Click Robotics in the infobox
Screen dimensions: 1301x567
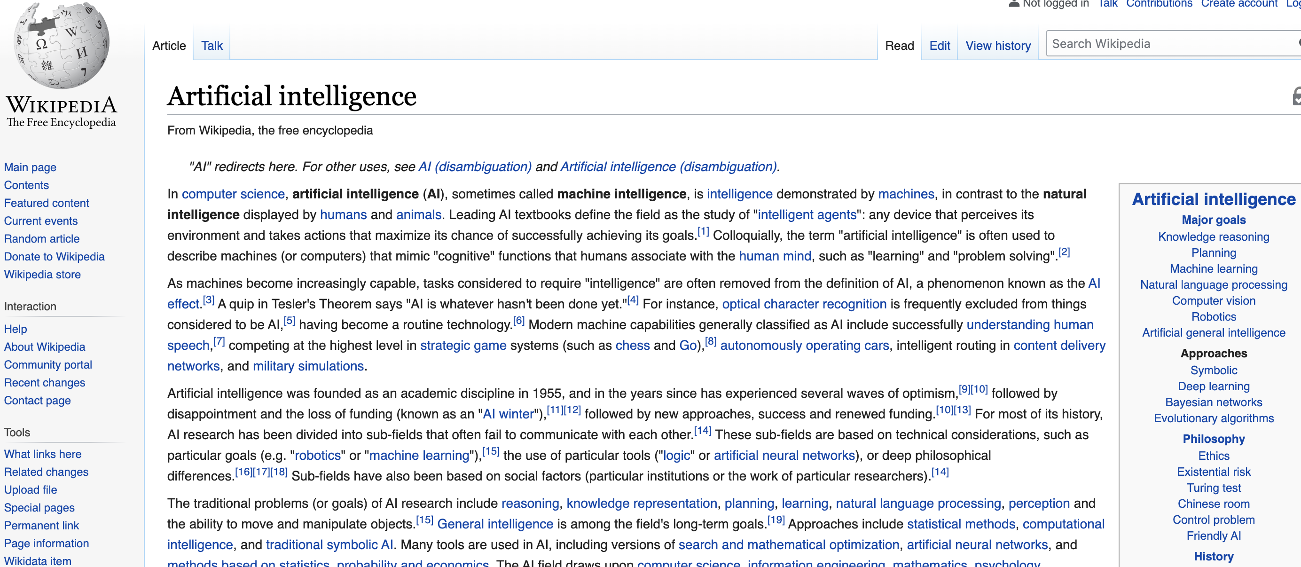pyautogui.click(x=1214, y=317)
